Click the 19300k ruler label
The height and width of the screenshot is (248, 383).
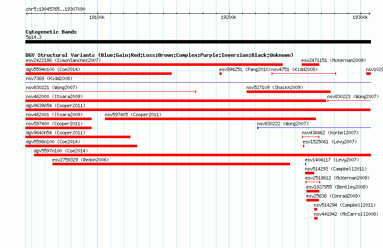pyautogui.click(x=360, y=17)
